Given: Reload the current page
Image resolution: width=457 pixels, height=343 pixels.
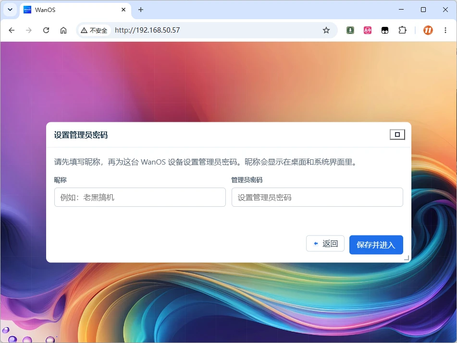Looking at the screenshot, I should (46, 30).
